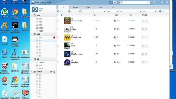Check the iCabMobile row checkbox
This screenshot has height=99, width=176.
pos(58,37)
